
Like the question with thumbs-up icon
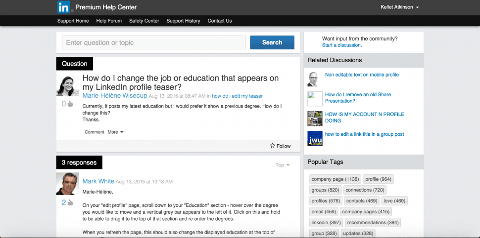point(70,104)
